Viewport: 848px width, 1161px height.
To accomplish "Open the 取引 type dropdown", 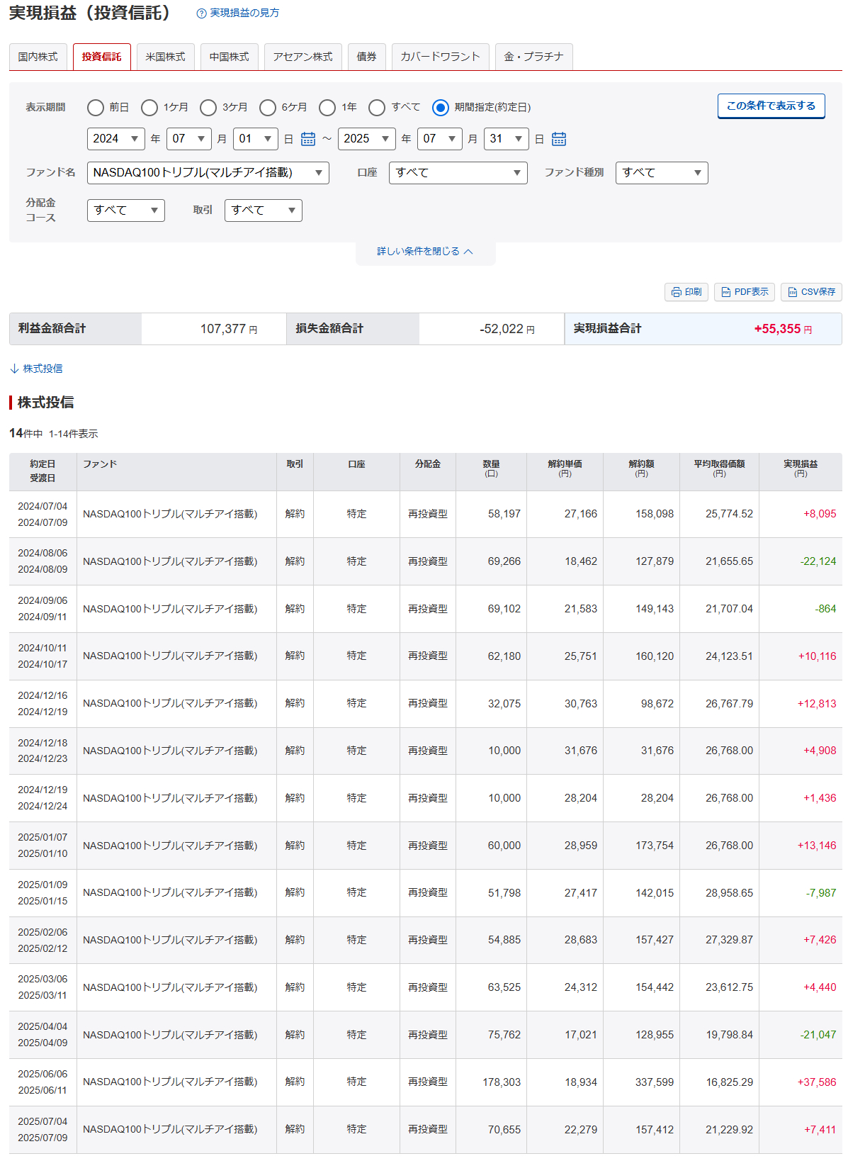I will 264,211.
